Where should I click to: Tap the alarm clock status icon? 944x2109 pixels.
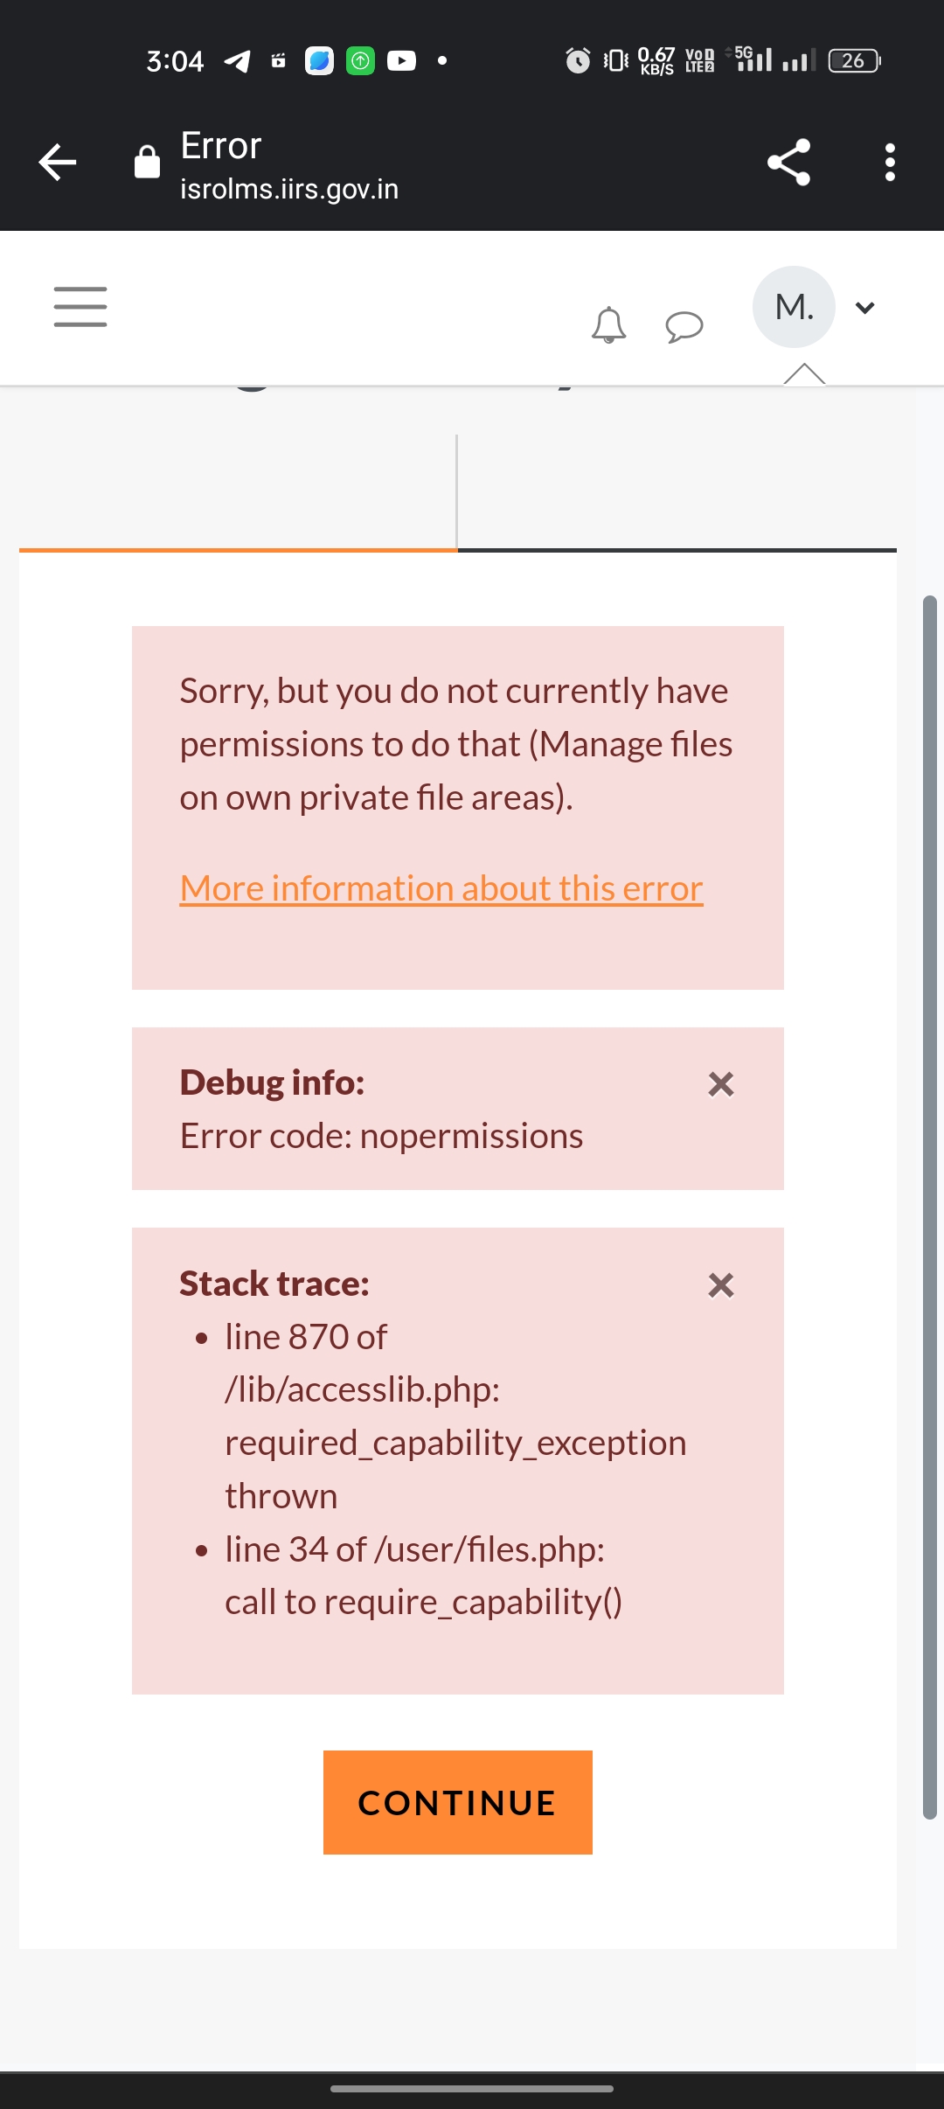(578, 60)
